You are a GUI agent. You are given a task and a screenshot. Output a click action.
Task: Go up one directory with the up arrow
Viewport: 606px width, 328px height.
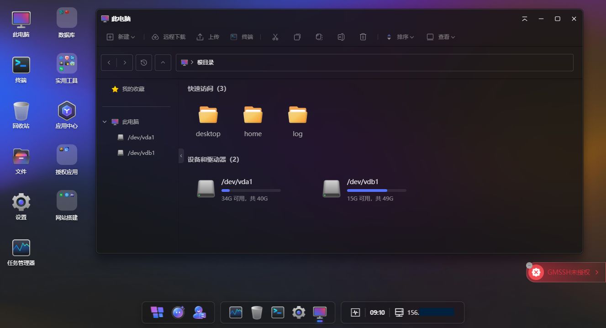point(163,63)
